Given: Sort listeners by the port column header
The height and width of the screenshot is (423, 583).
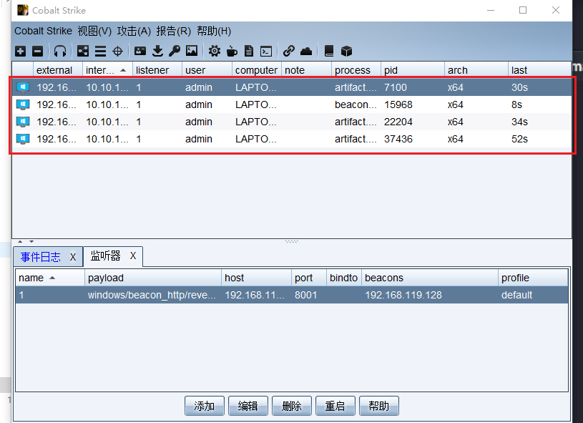Looking at the screenshot, I should point(309,278).
